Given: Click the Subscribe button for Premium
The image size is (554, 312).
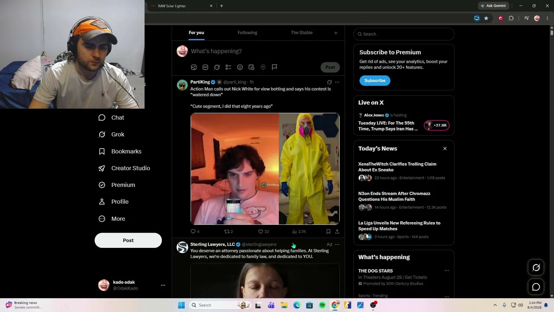Looking at the screenshot, I should point(375,81).
